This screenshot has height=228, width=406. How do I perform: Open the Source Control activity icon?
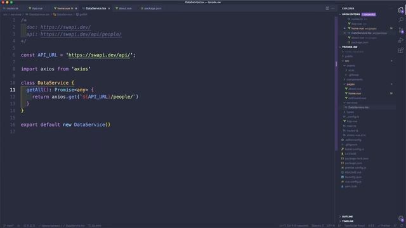click(x=401, y=30)
